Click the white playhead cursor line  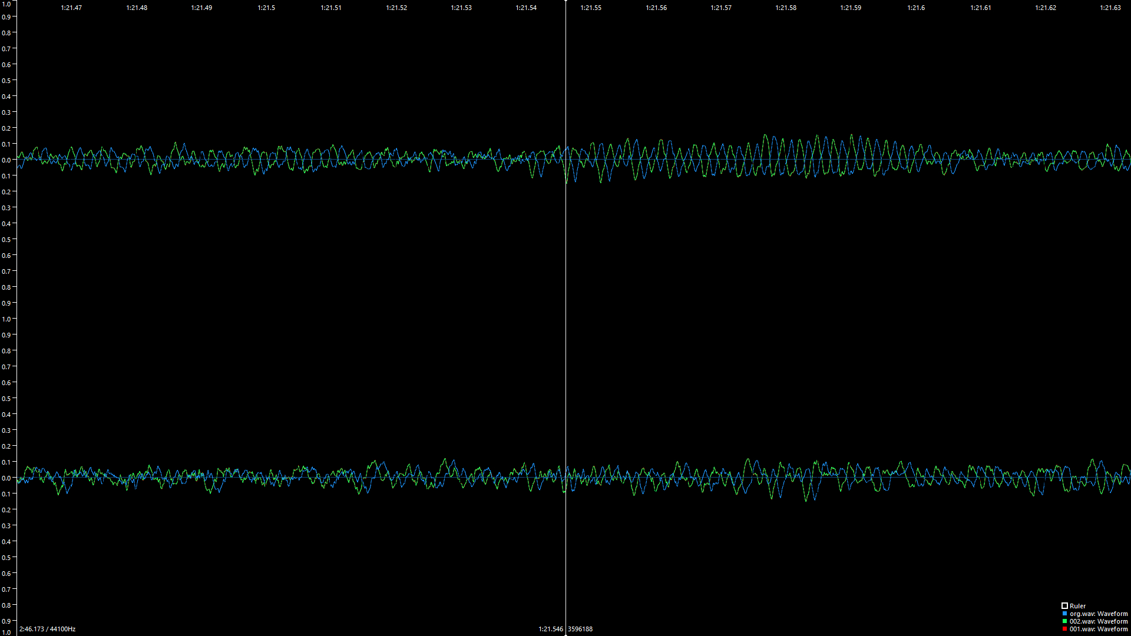565,318
